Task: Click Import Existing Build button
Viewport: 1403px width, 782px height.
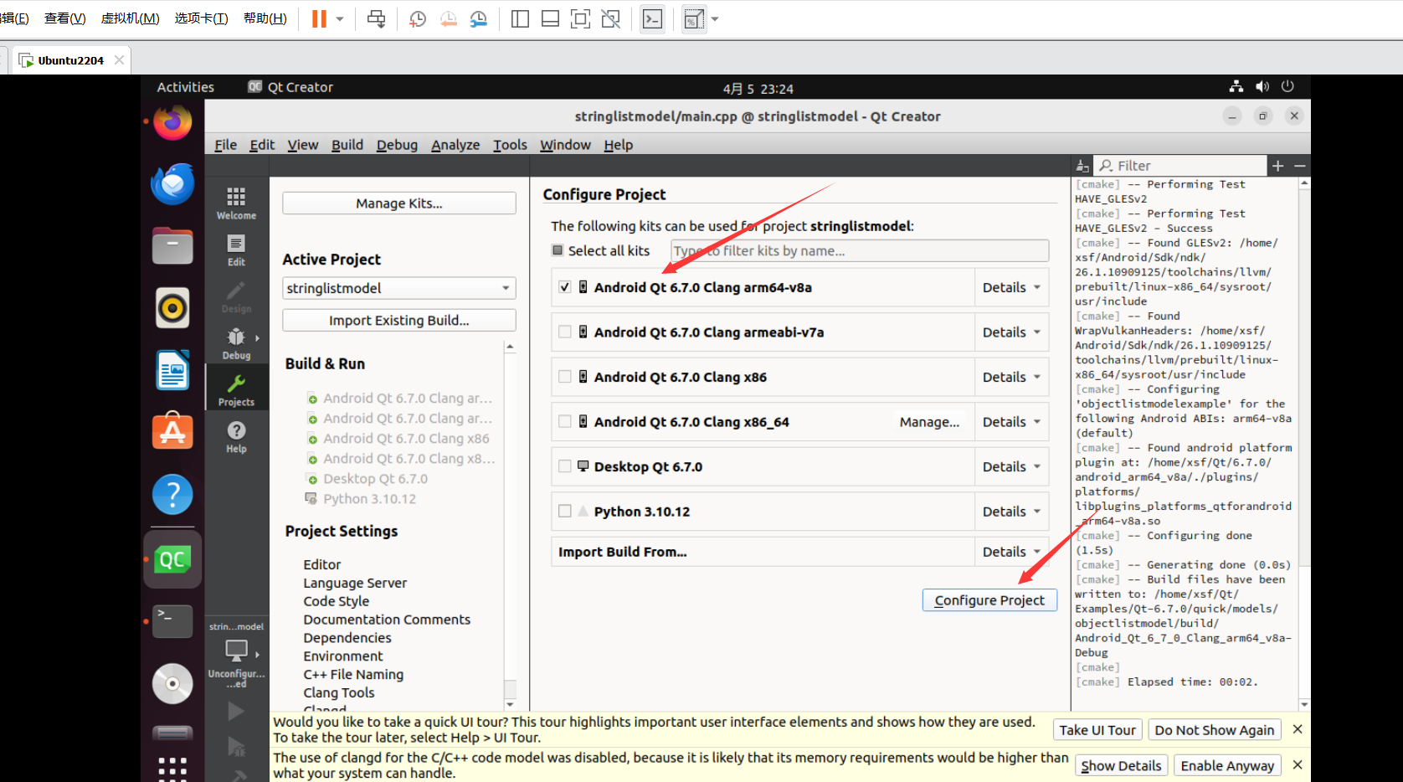Action: [x=399, y=321]
